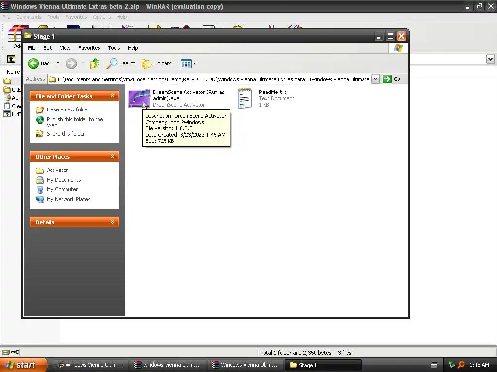Open the Help menu in Stage 1 window
The width and height of the screenshot is (497, 372).
coord(133,48)
